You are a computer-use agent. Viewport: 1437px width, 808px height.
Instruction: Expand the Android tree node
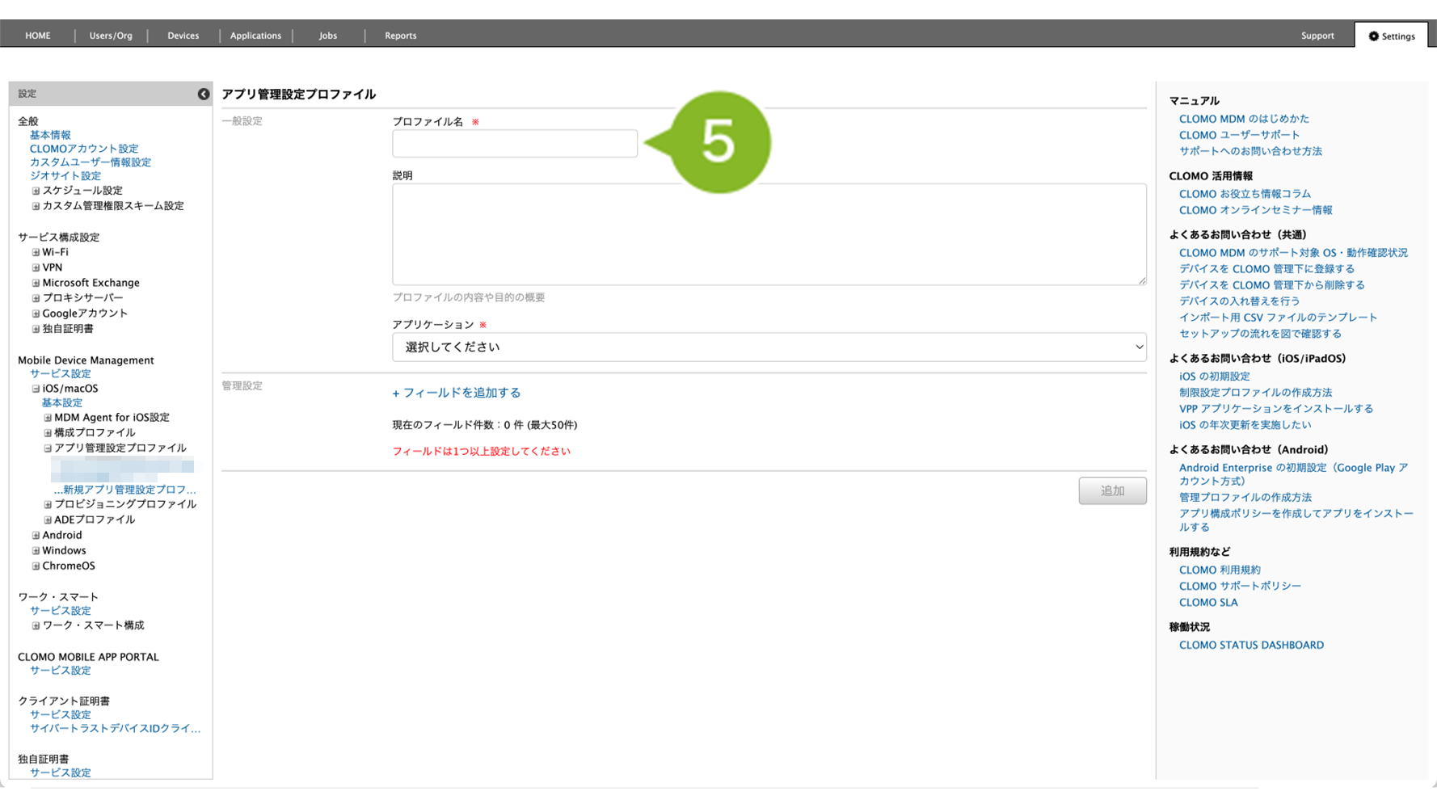click(x=36, y=536)
